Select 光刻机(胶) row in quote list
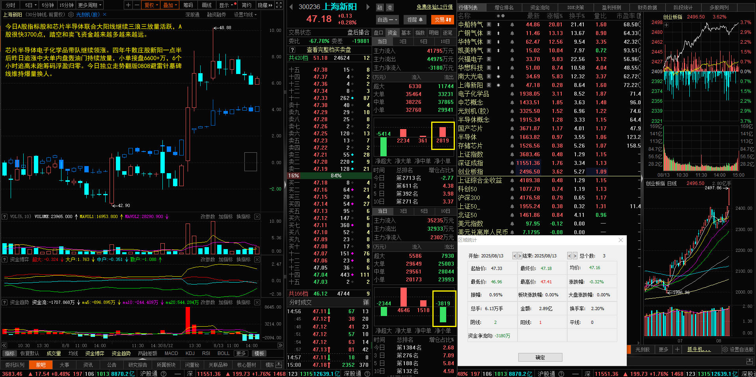 [x=549, y=111]
